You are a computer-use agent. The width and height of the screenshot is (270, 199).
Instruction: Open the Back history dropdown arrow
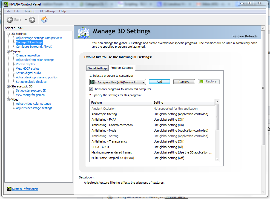click(26, 20)
